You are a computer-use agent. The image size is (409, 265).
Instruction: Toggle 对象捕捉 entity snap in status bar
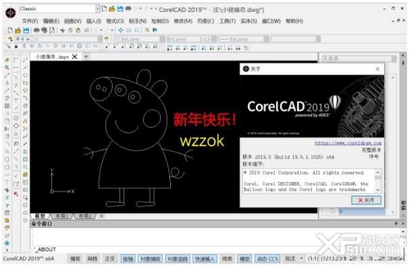coord(151,258)
